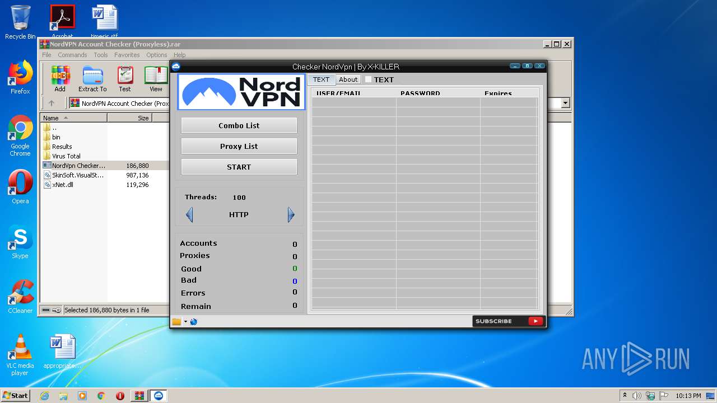The image size is (717, 403).
Task: Open Internet Explorer from taskbar
Action: click(x=44, y=396)
